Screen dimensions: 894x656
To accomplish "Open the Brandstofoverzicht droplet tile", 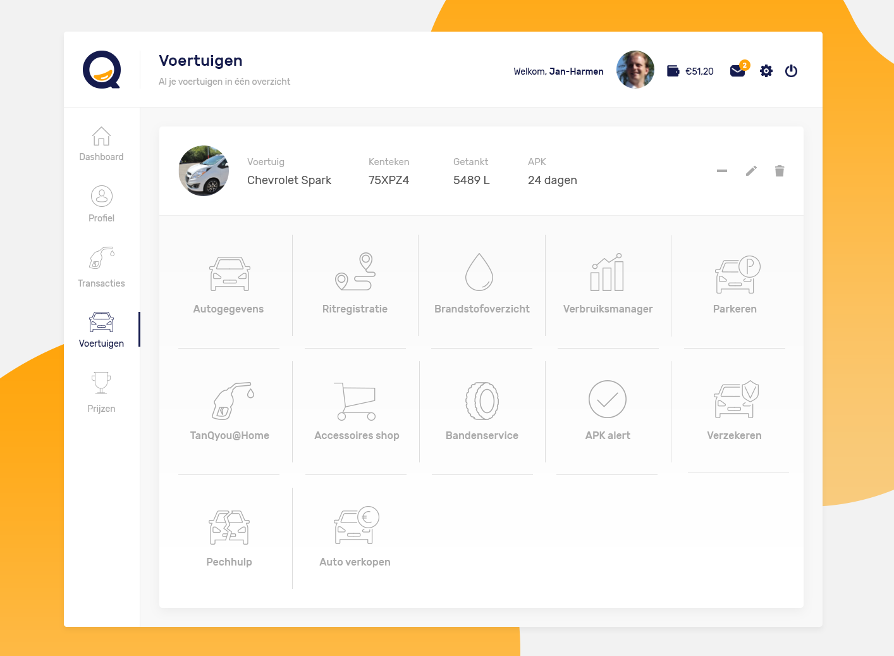I will 479,273.
